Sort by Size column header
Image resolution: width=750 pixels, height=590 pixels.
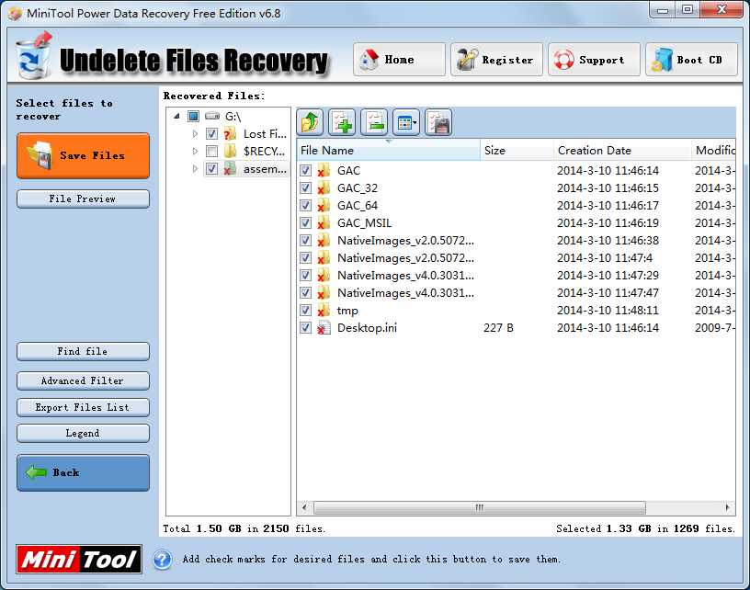[517, 151]
